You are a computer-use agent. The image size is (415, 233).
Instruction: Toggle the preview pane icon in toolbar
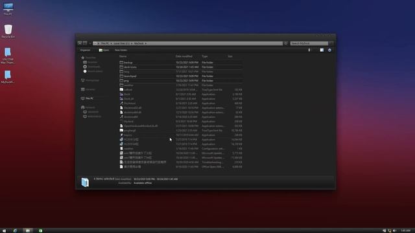point(322,50)
